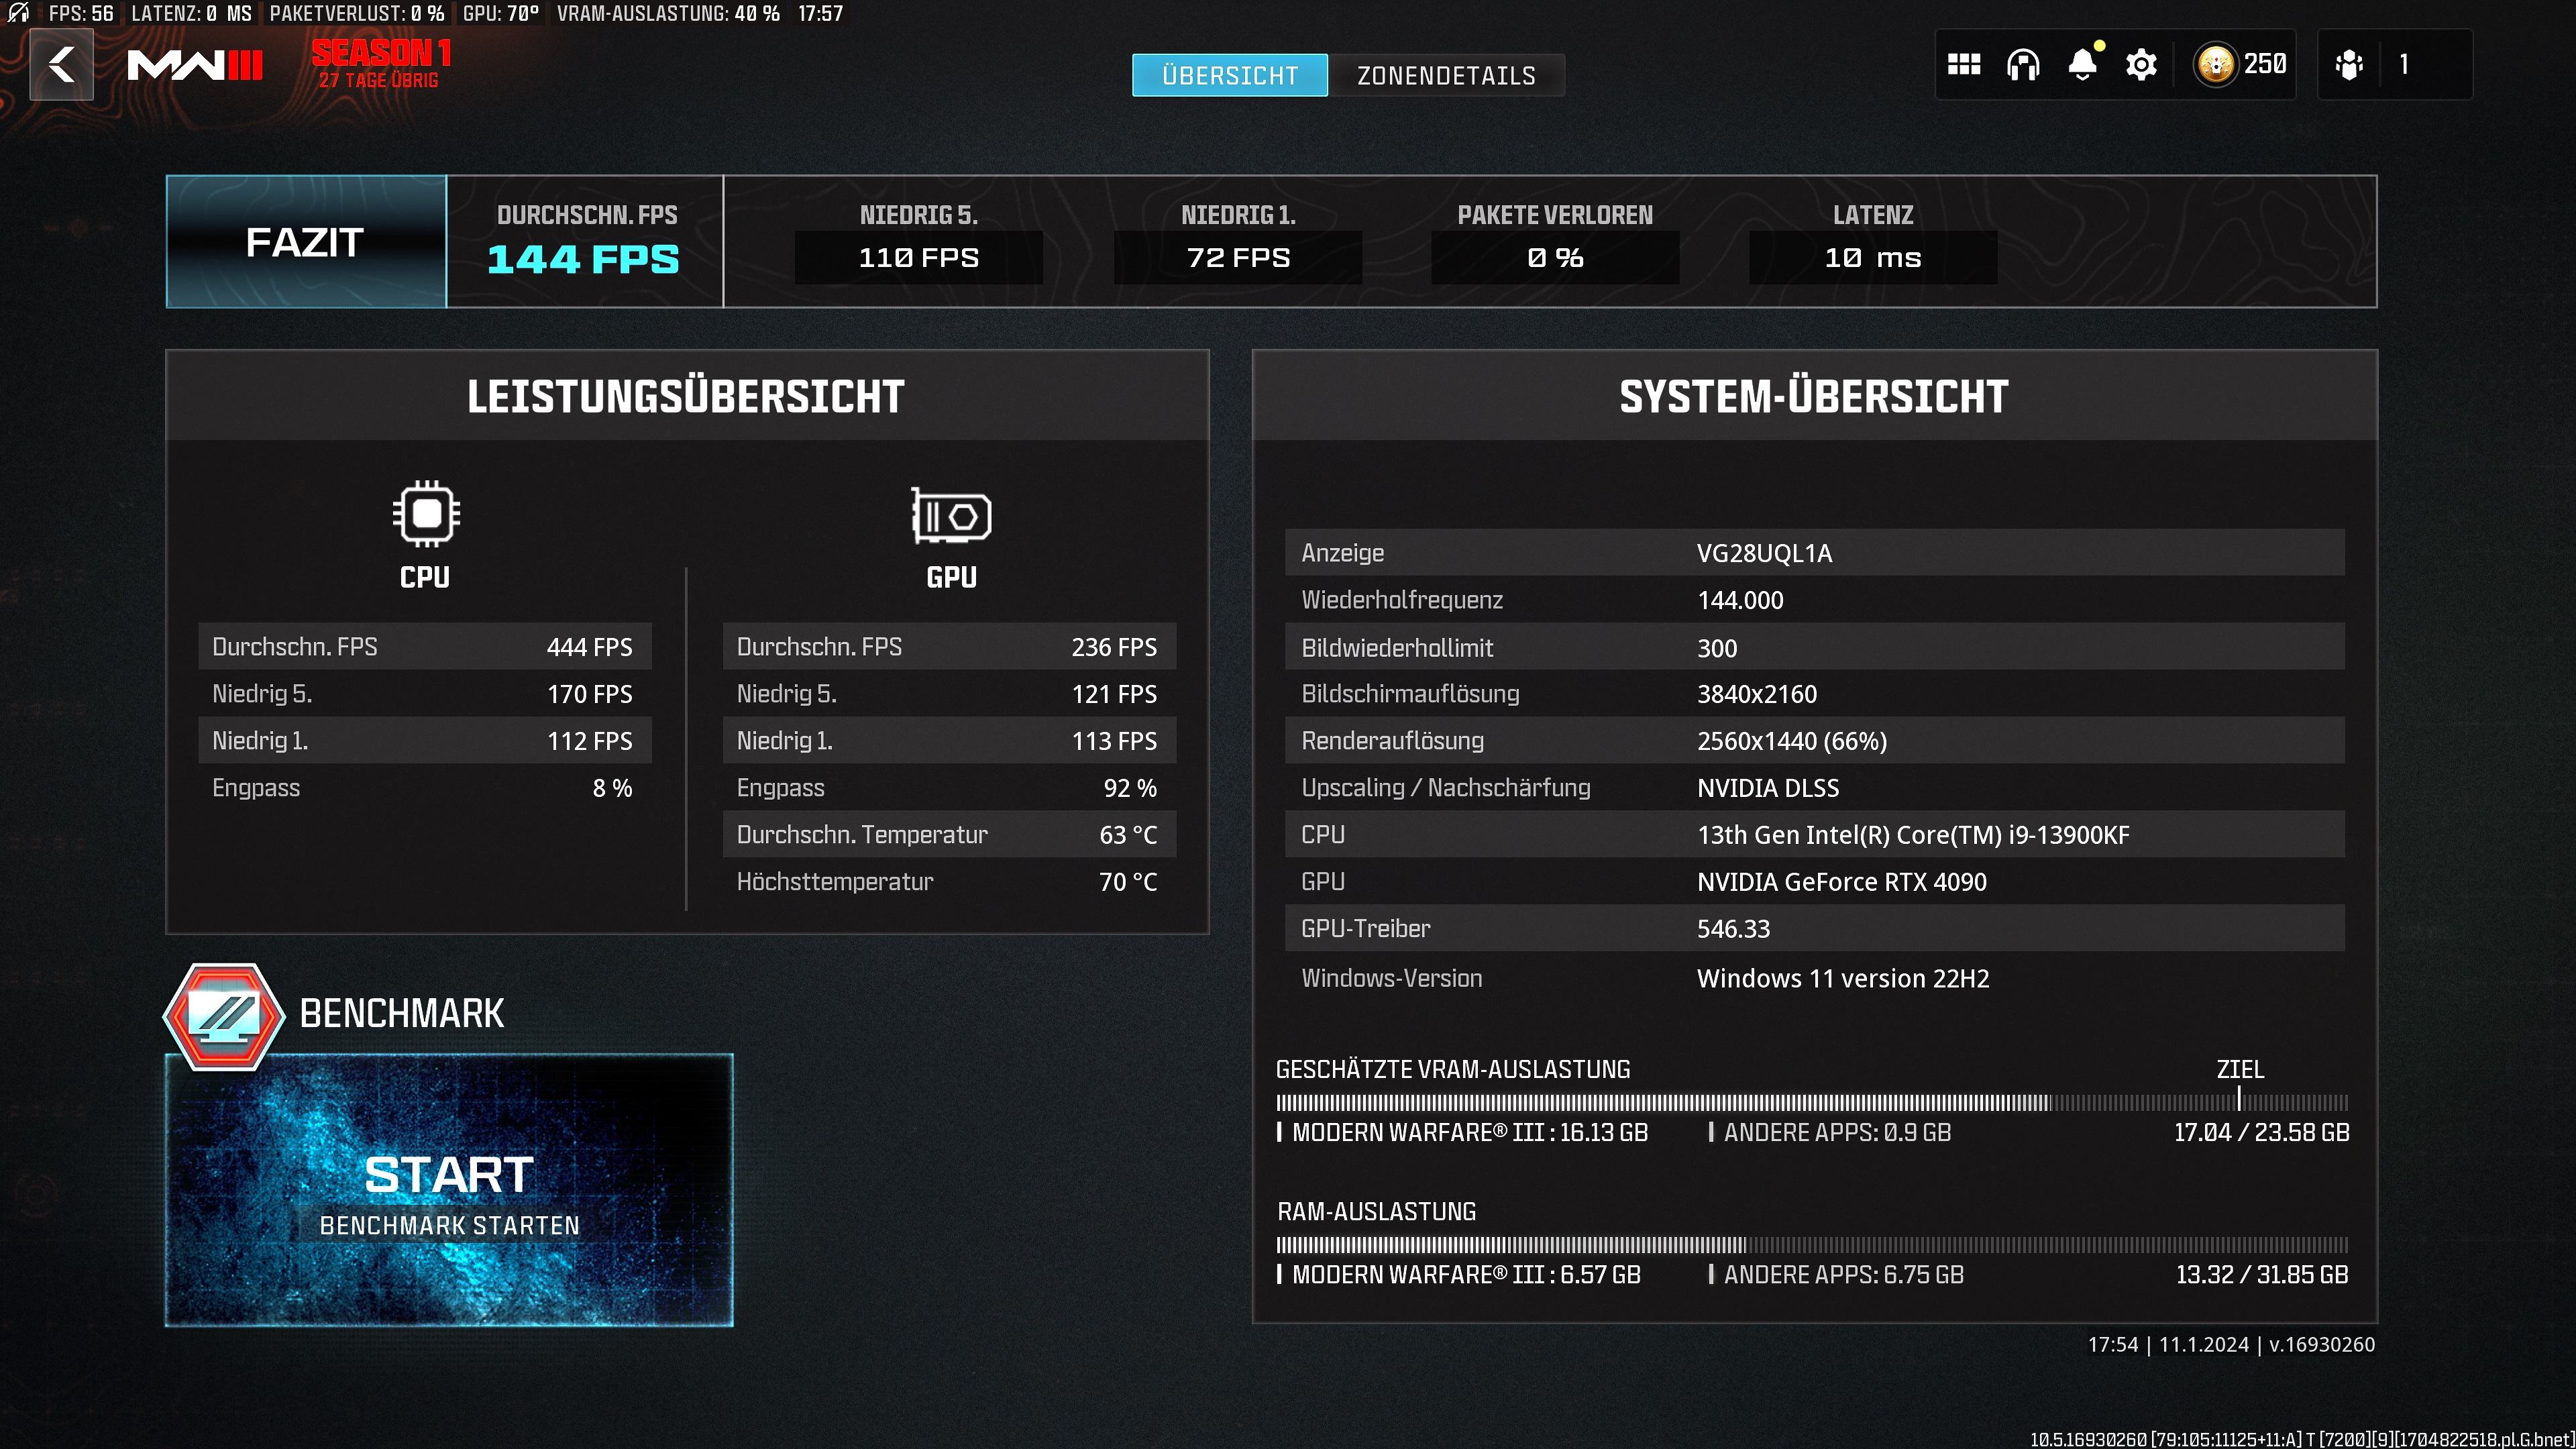Click the Fazit summary tile
The height and width of the screenshot is (1449, 2576).
point(305,242)
